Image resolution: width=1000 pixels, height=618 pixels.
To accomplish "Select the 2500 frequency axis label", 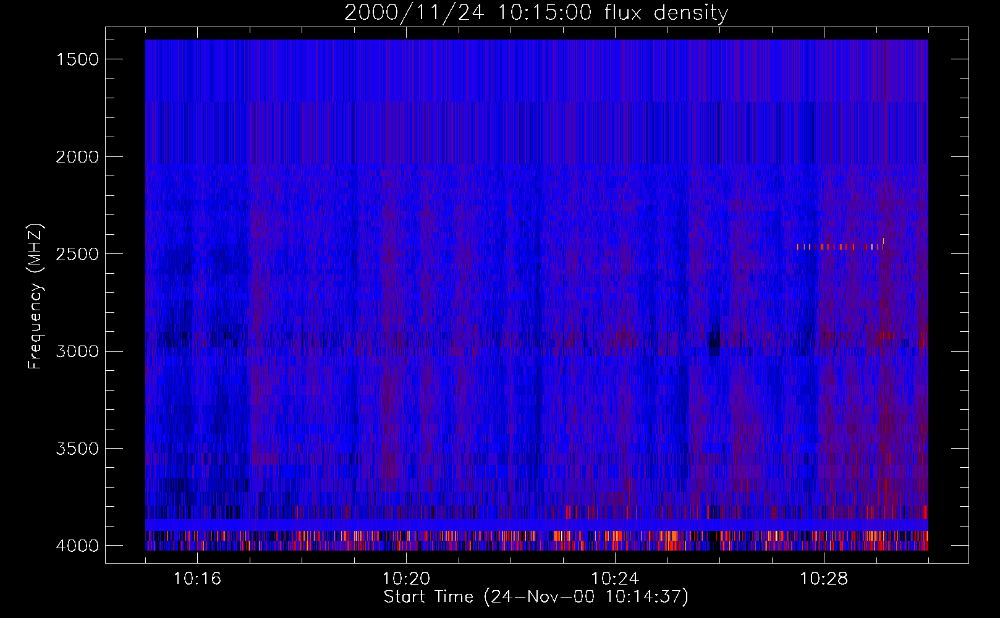I will [77, 254].
